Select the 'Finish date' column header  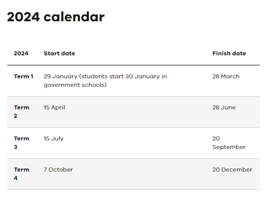tap(229, 54)
